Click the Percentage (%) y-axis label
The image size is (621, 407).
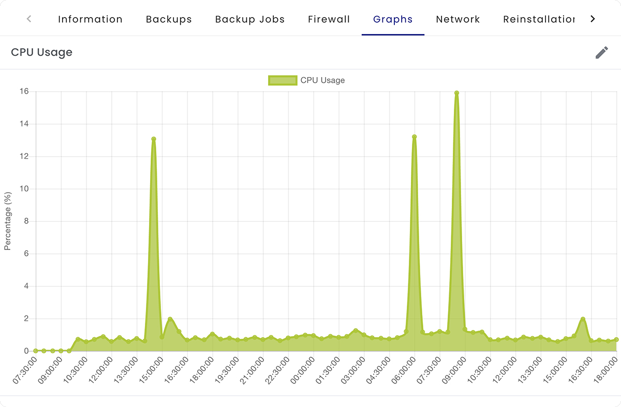click(7, 221)
